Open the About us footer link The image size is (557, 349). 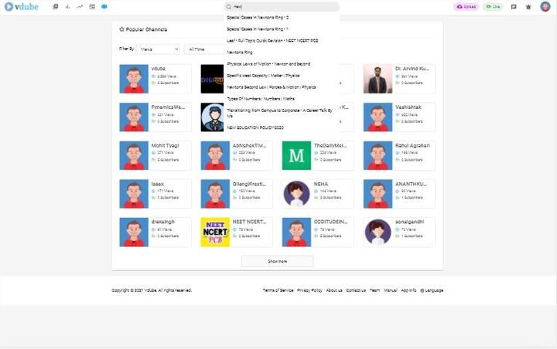(334, 290)
